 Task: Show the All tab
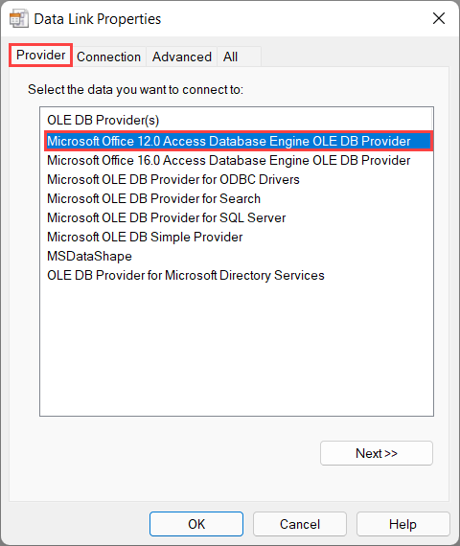pyautogui.click(x=231, y=57)
